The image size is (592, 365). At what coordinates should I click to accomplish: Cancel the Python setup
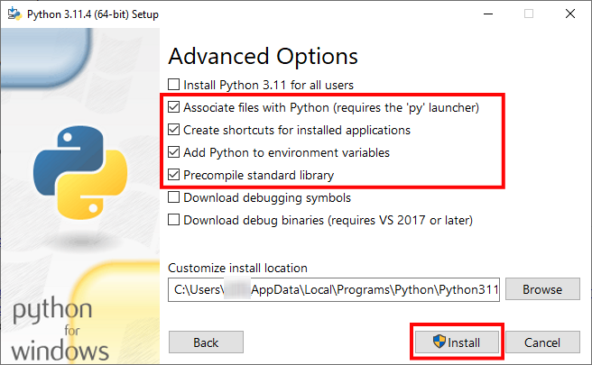pos(541,342)
